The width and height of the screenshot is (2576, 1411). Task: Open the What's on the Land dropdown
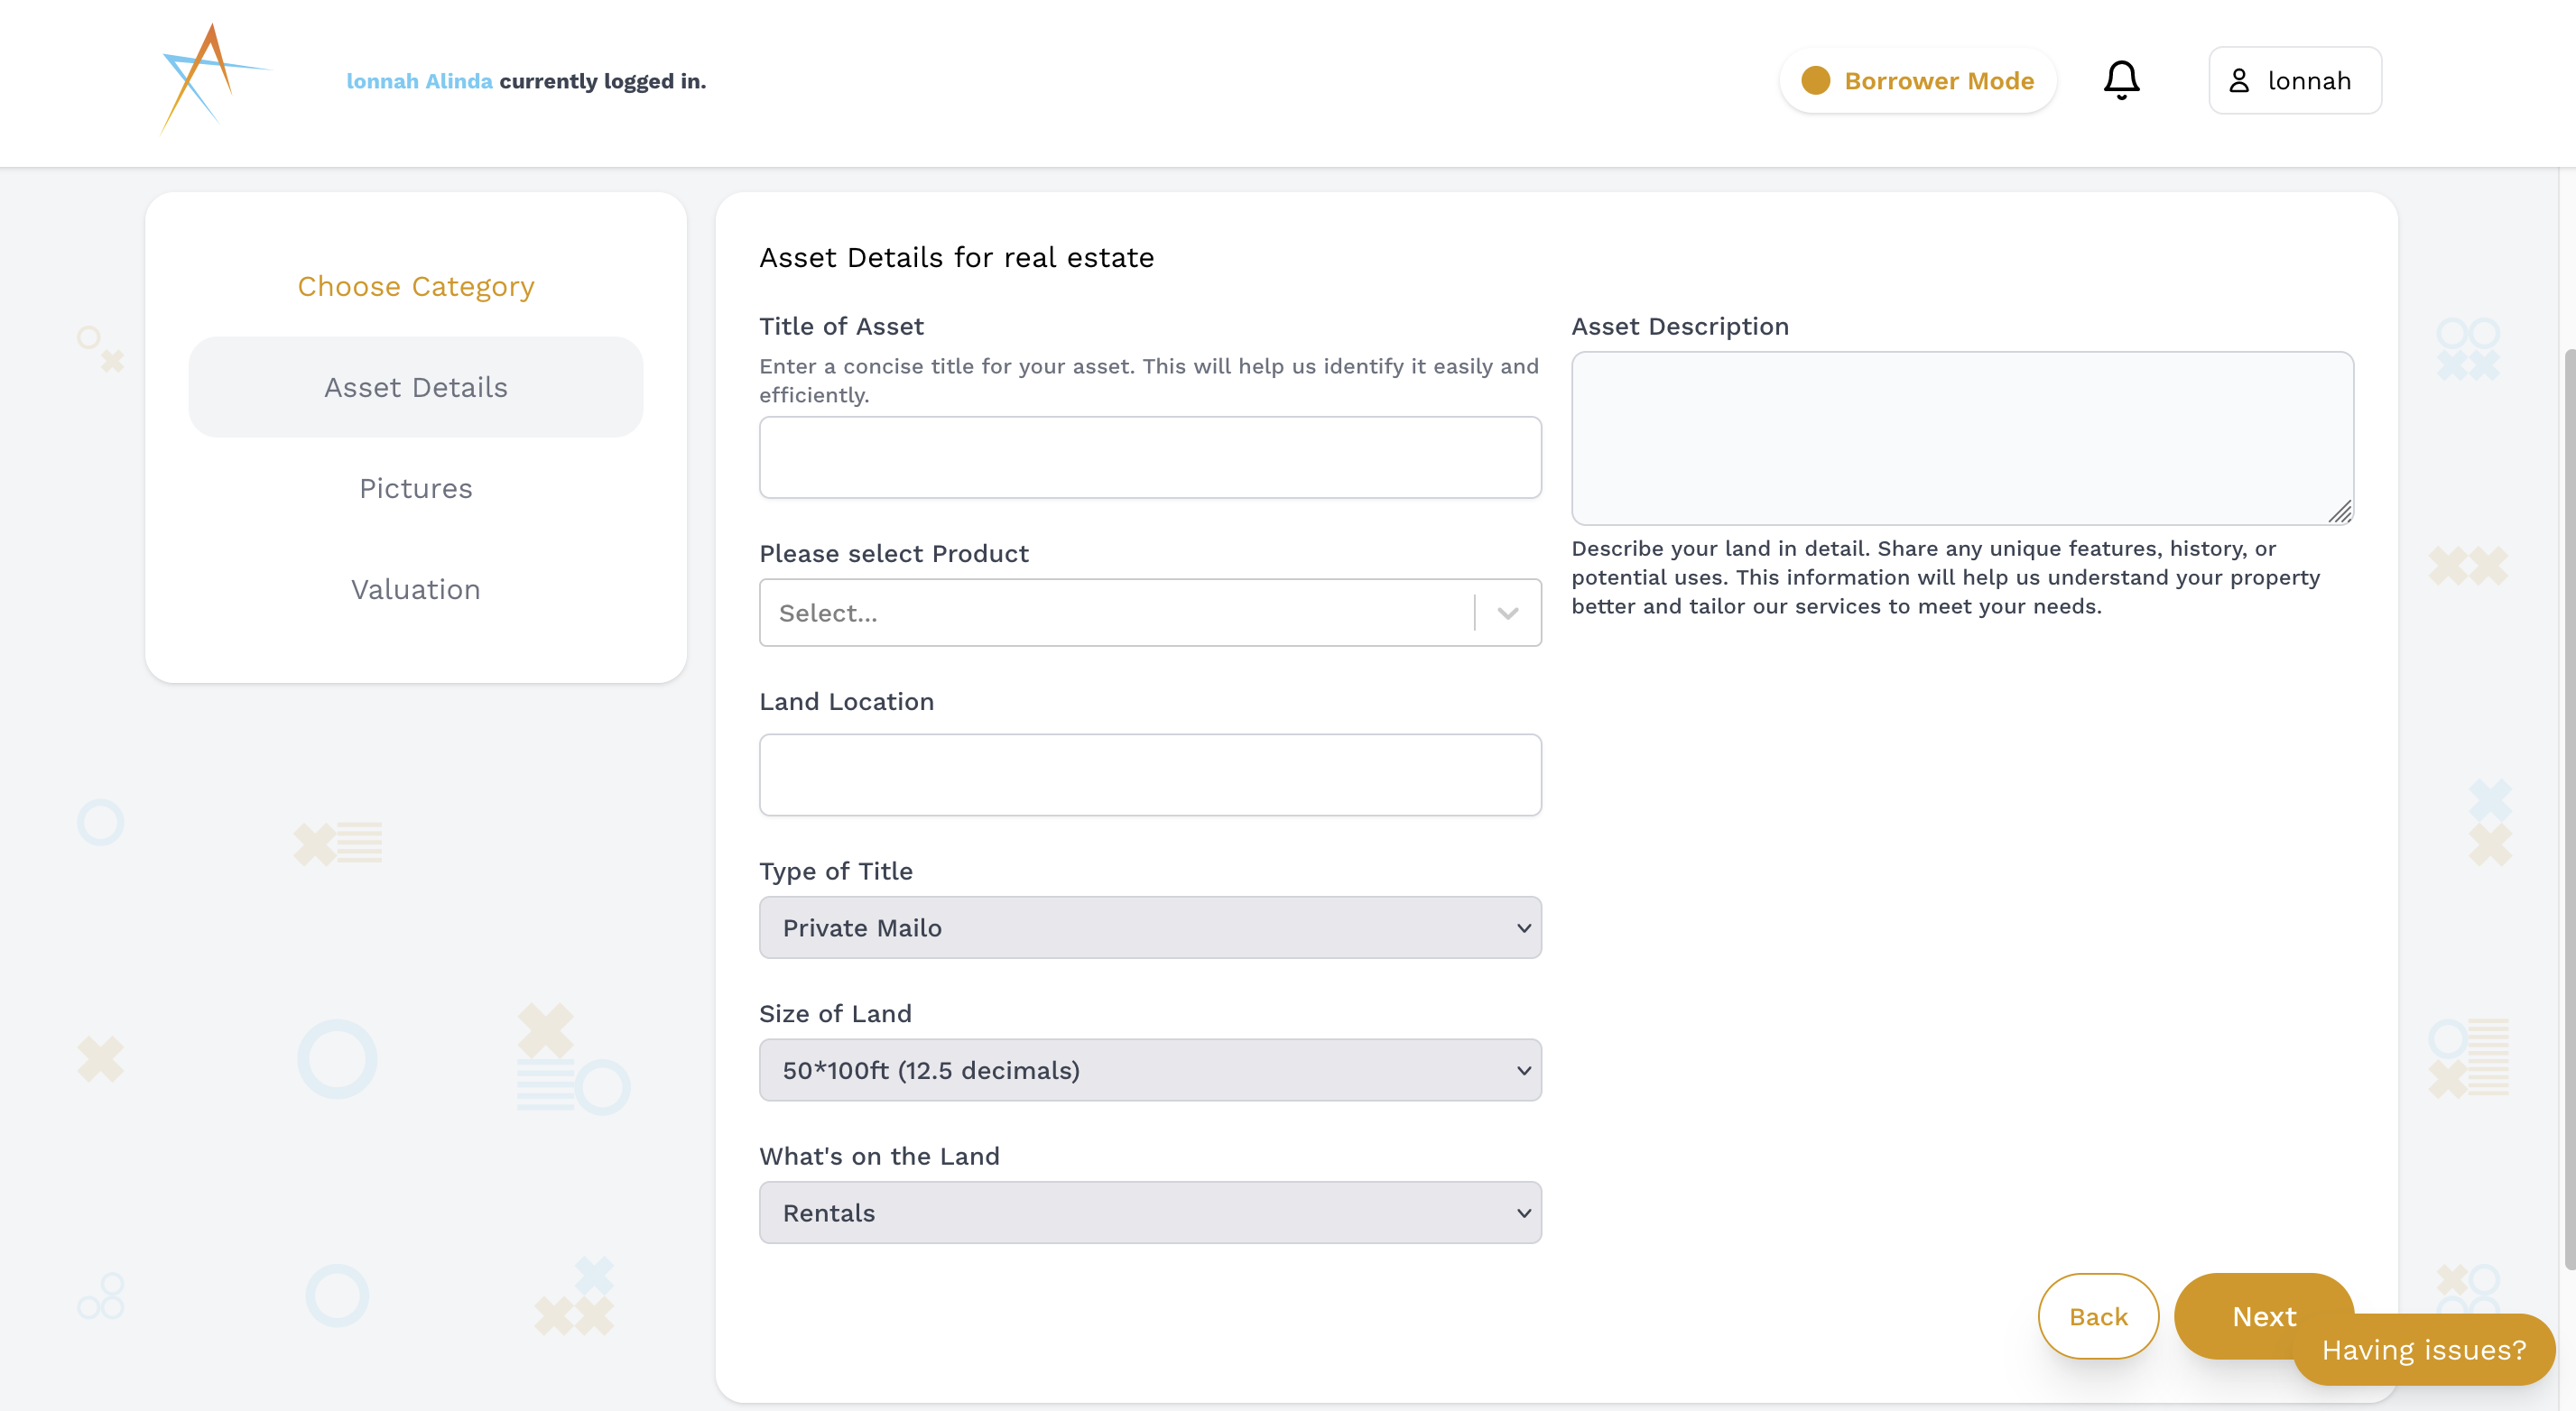tap(1150, 1213)
